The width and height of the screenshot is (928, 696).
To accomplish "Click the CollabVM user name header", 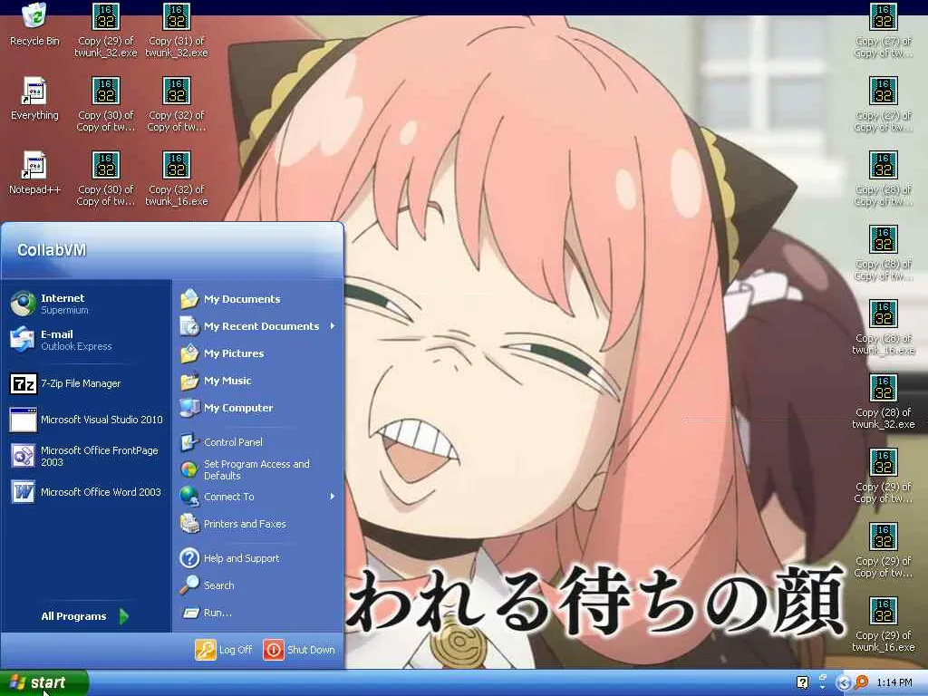I will coord(52,250).
